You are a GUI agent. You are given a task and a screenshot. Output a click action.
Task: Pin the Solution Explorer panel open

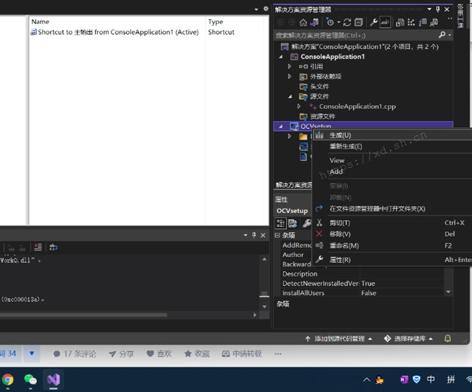click(x=438, y=9)
